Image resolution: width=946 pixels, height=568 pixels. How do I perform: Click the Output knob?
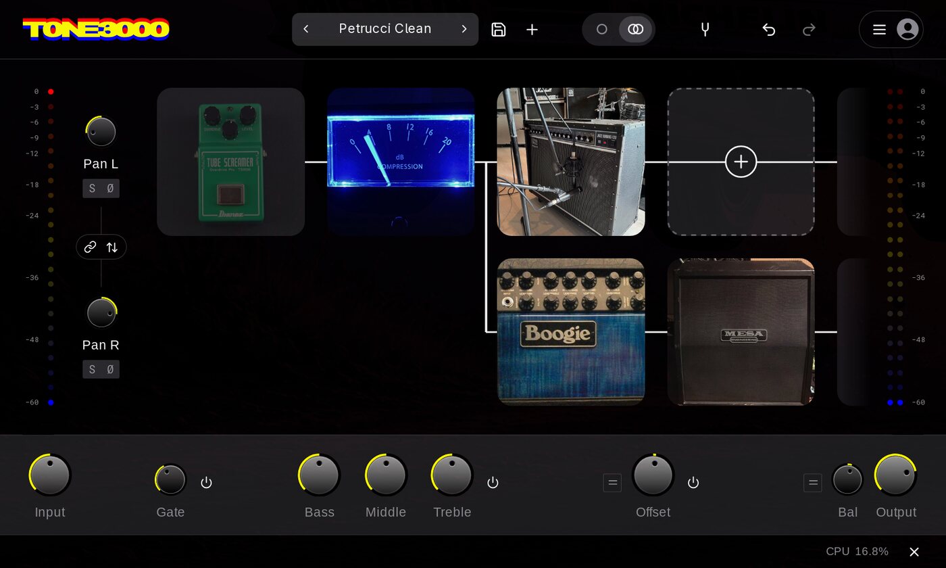[x=895, y=475]
